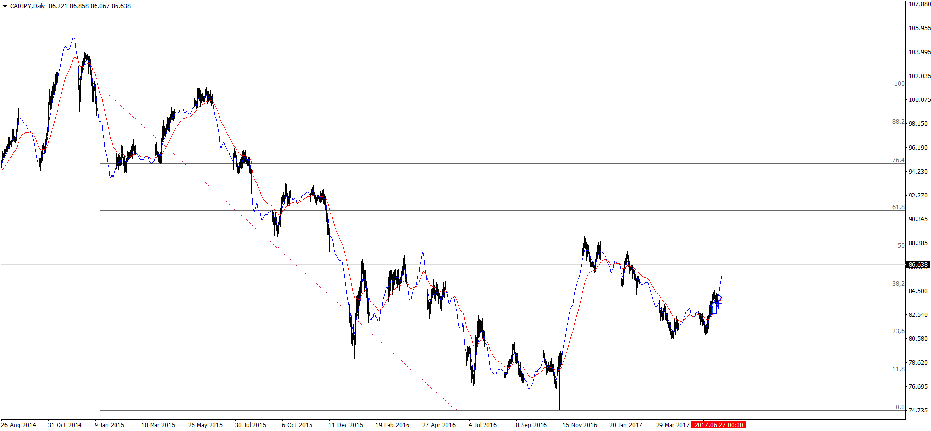The width and height of the screenshot is (931, 431).
Task: Click the 4 Jul 2016 date label
Action: pos(483,425)
